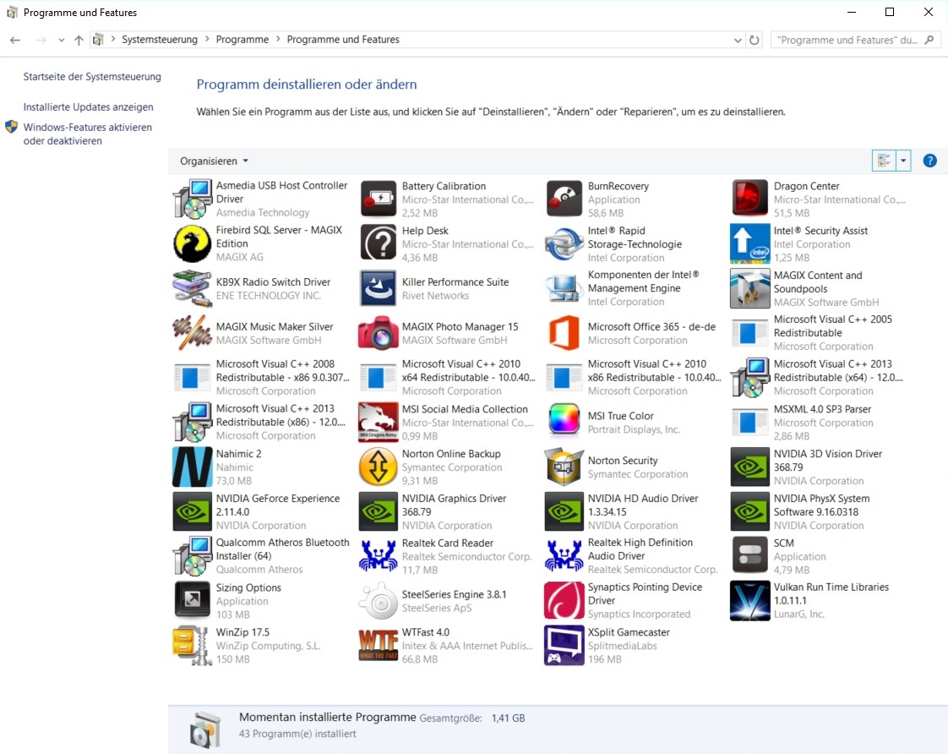This screenshot has height=754, width=948.
Task: Select the Intel Rapid Storage-Technologie icon
Action: 564,243
